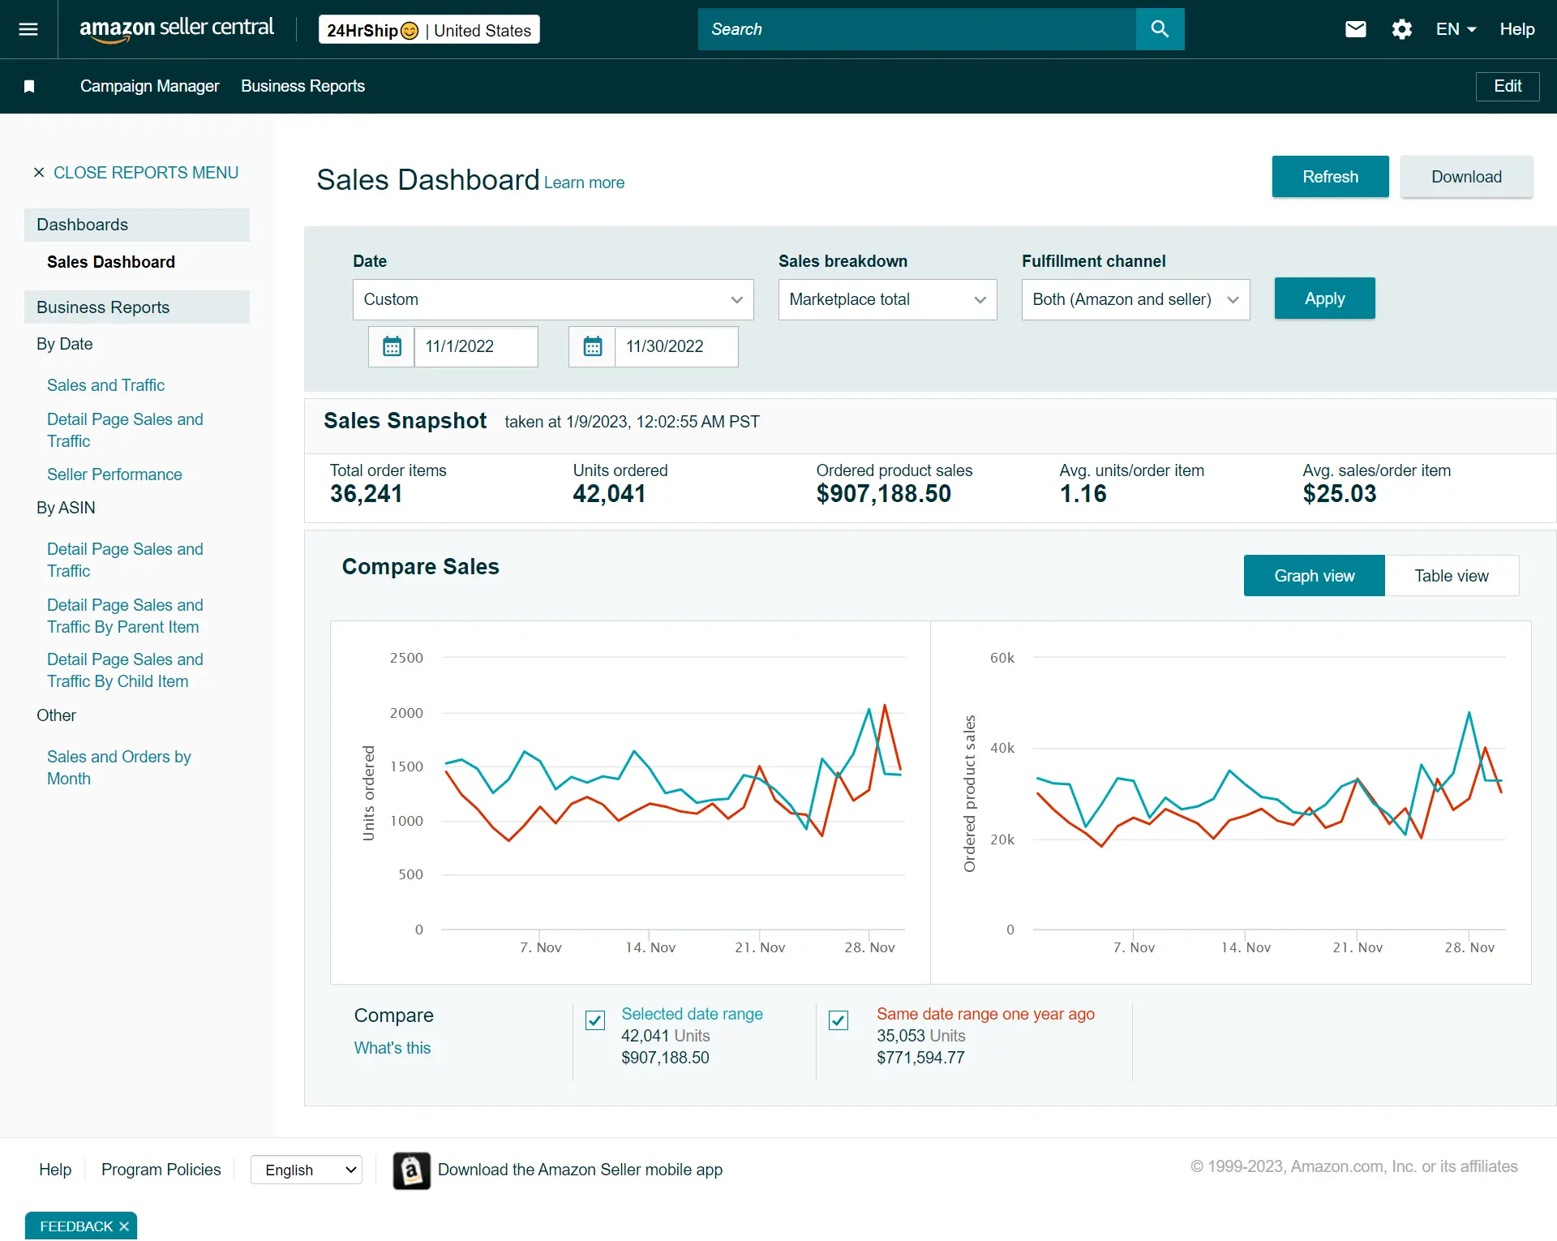Dismiss the FEEDBACK tab with X
This screenshot has width=1557, height=1241.
(x=124, y=1226)
